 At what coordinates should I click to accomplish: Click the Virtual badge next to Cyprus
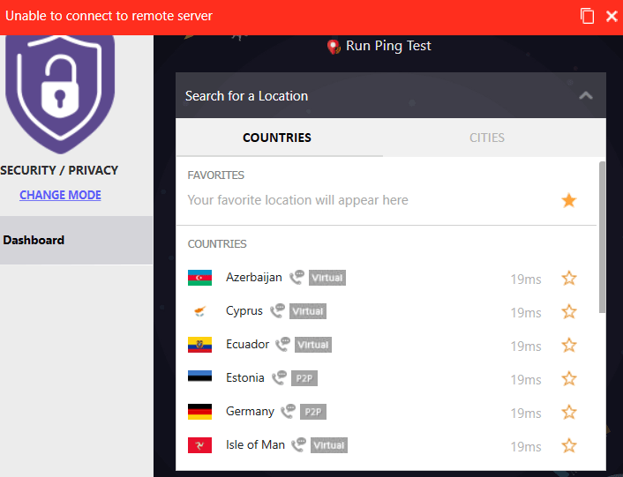pyautogui.click(x=308, y=311)
